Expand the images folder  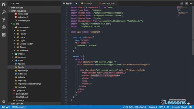(x=21, y=54)
